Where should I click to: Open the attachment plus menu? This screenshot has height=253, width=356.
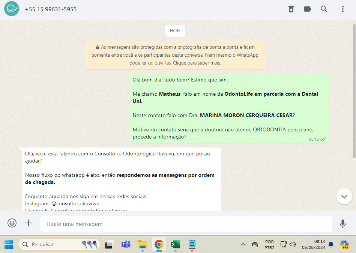click(29, 223)
